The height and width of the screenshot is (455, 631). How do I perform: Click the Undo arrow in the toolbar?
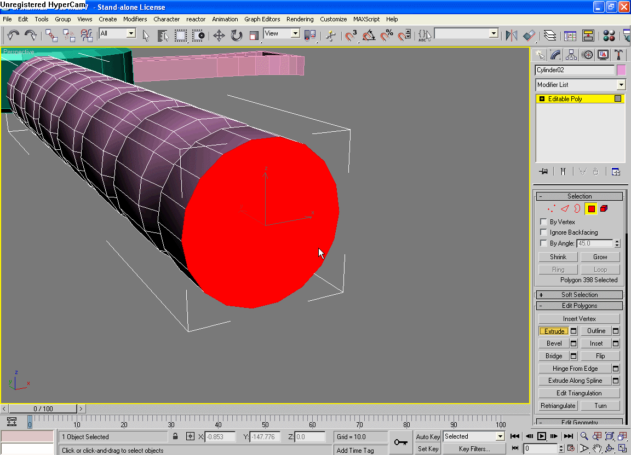13,36
